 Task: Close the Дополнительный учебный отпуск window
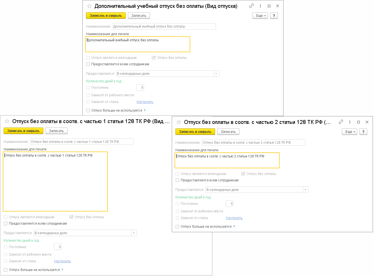pyautogui.click(x=278, y=6)
